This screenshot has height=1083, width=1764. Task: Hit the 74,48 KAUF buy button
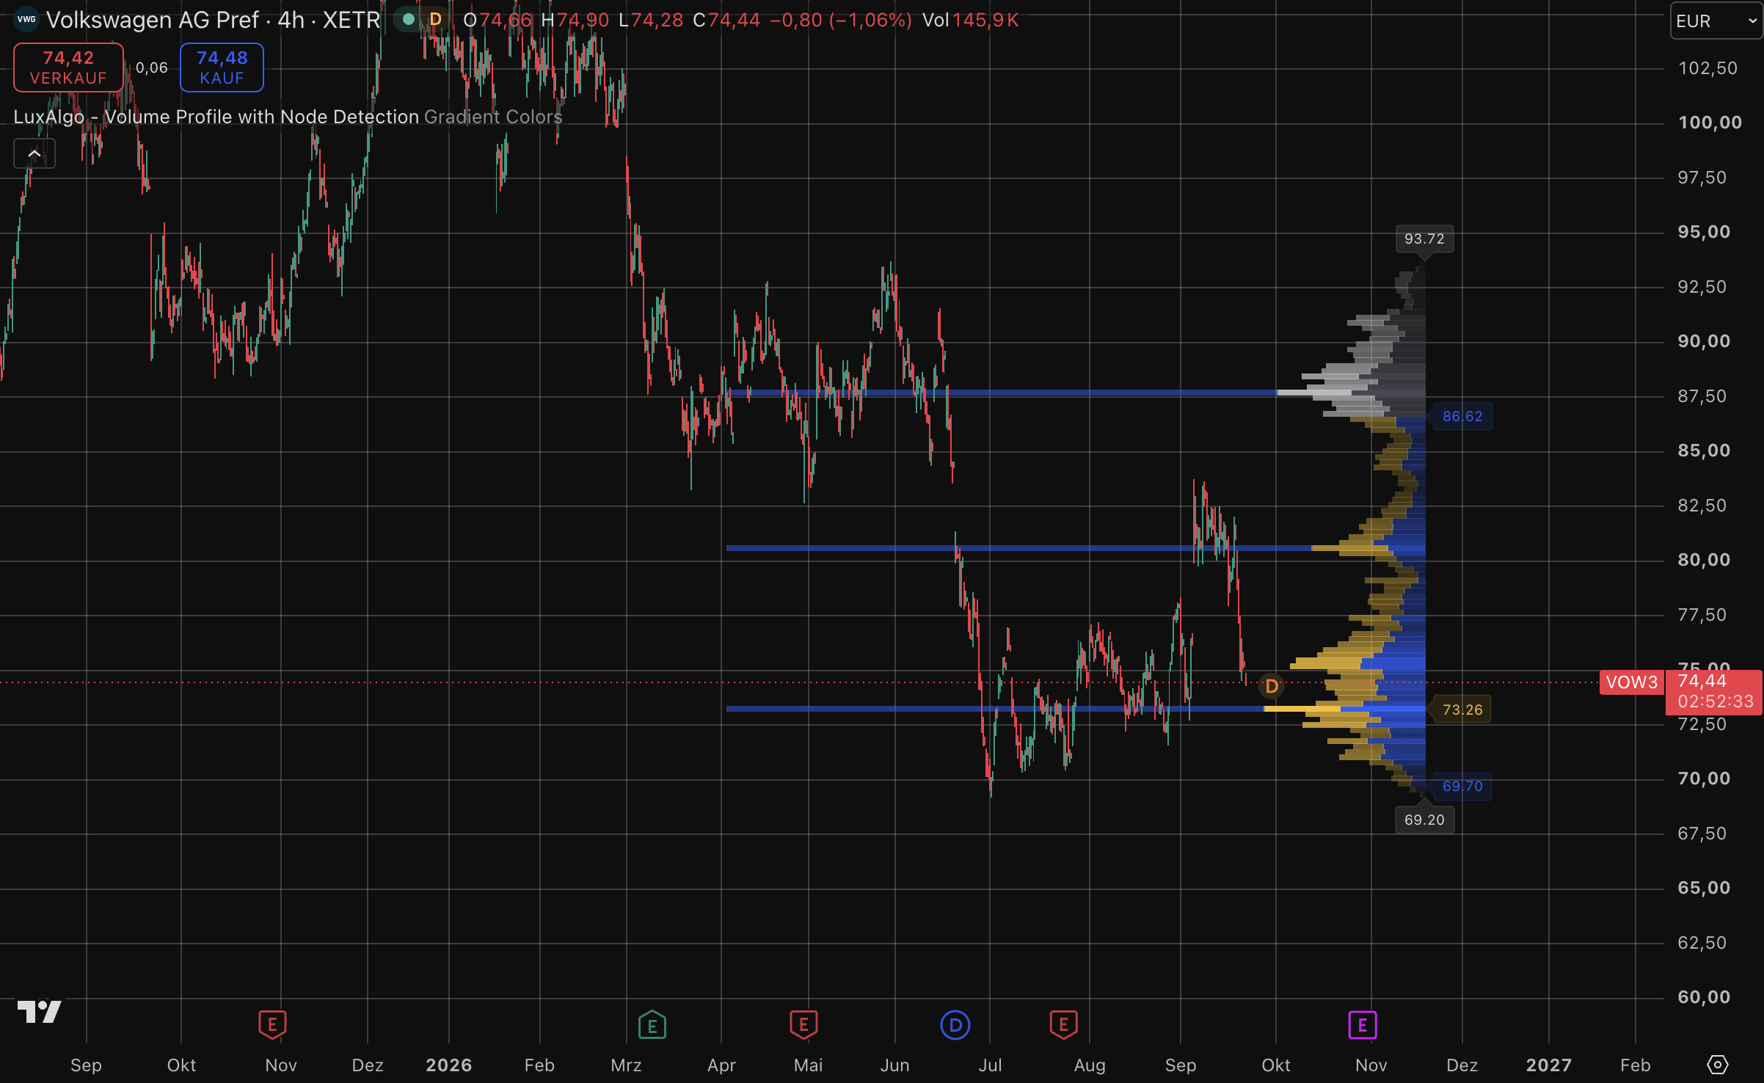tap(222, 68)
